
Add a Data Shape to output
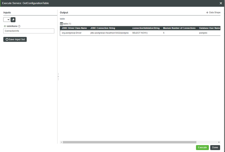coord(213,13)
